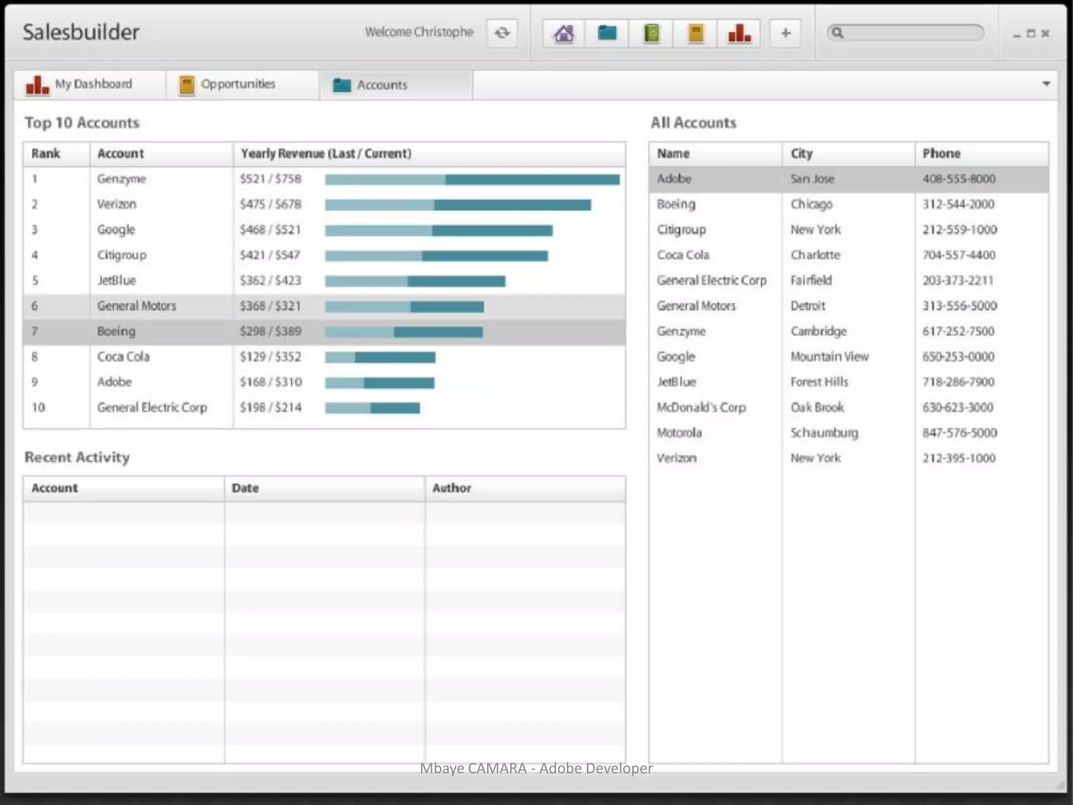Image resolution: width=1073 pixels, height=805 pixels.
Task: Sort All Accounts by City header
Action: [x=802, y=154]
